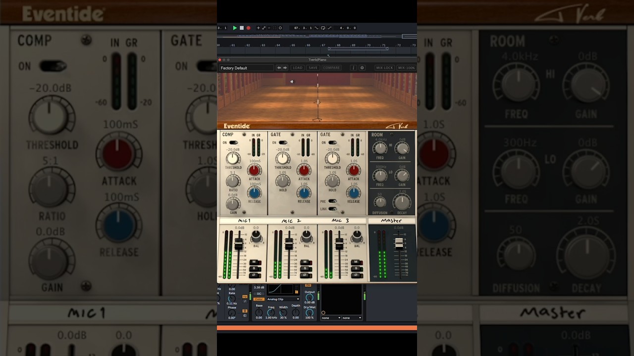
Task: Click the speaker icon in the room view
Action: (292, 82)
